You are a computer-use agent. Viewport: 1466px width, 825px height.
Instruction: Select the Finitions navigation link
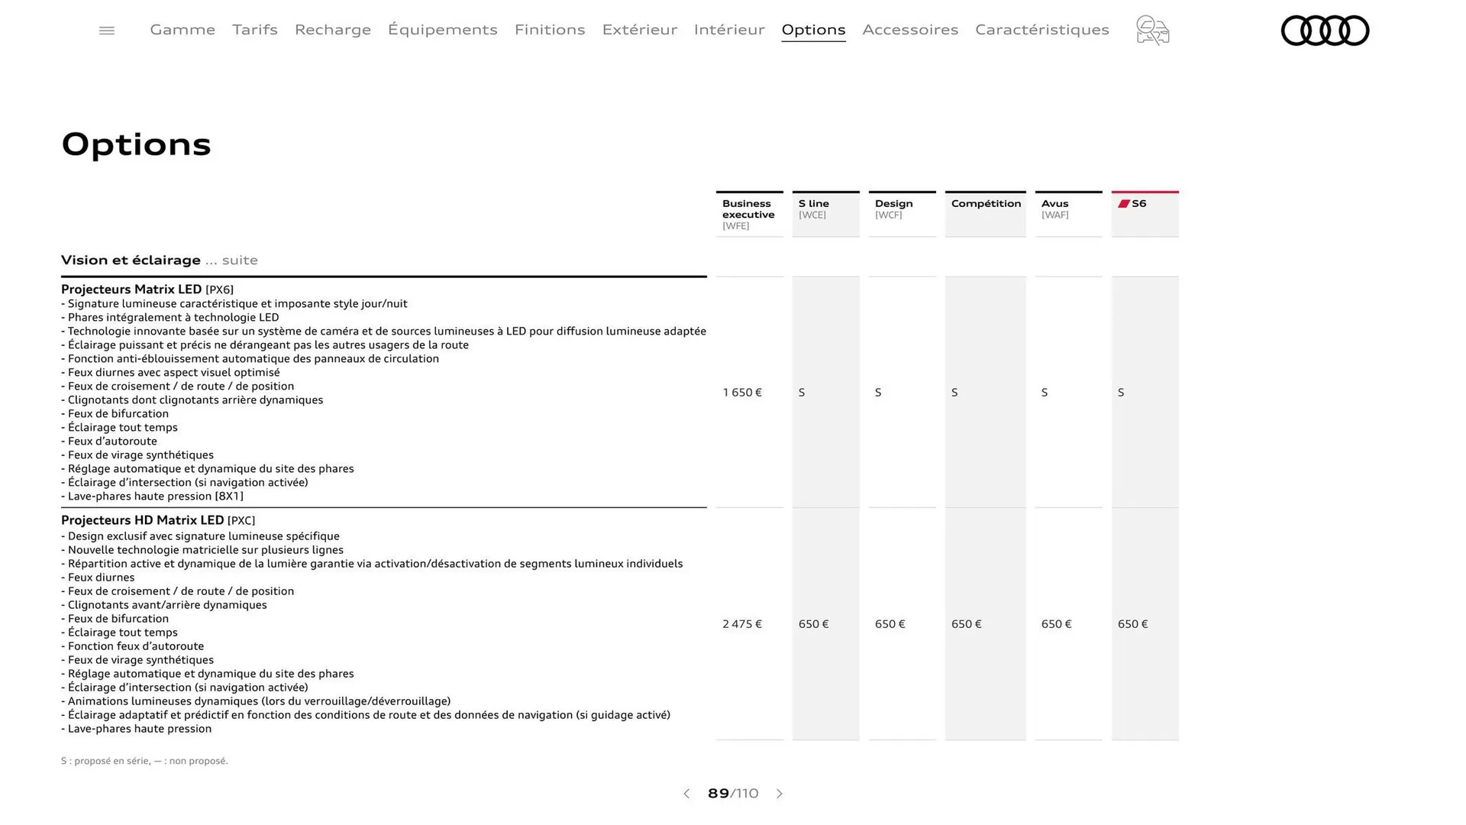click(x=550, y=30)
